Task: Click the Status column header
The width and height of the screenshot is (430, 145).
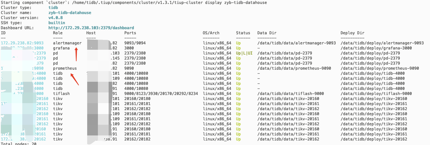Action: (x=243, y=33)
